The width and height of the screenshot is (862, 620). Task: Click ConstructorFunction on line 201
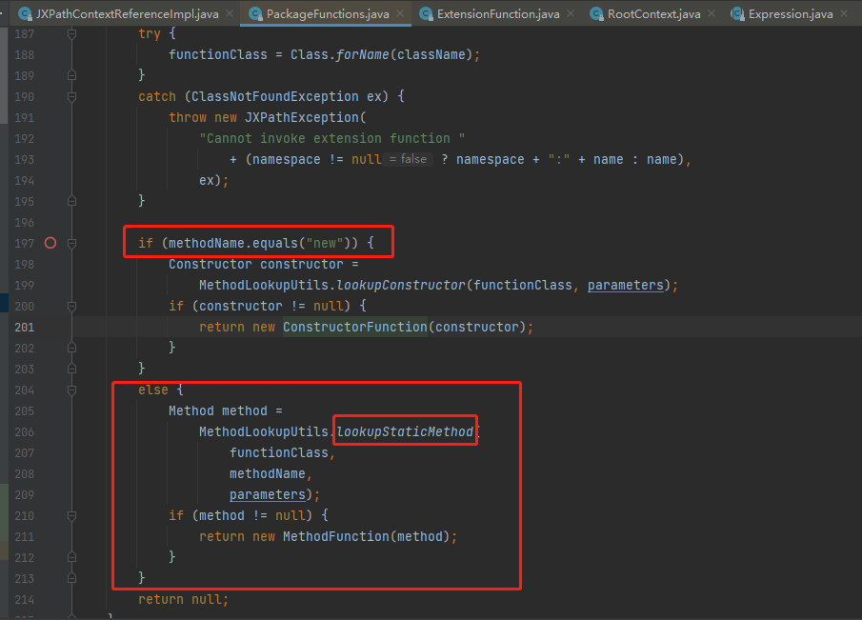click(355, 327)
